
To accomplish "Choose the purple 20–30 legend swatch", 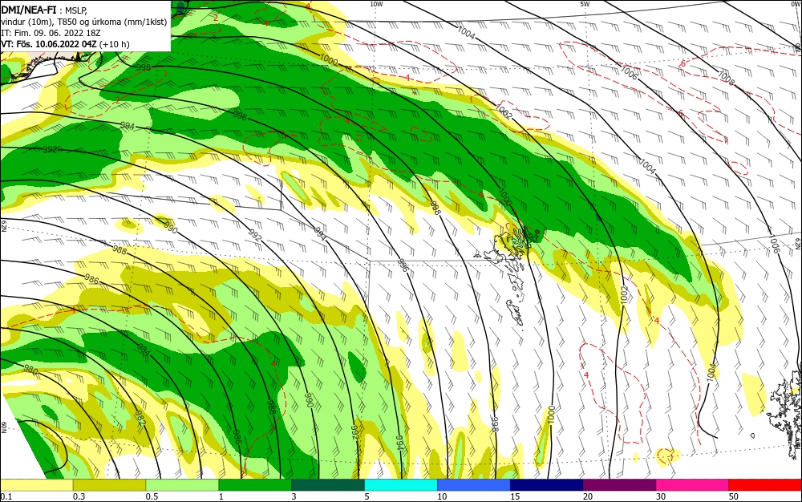I will coord(619,485).
